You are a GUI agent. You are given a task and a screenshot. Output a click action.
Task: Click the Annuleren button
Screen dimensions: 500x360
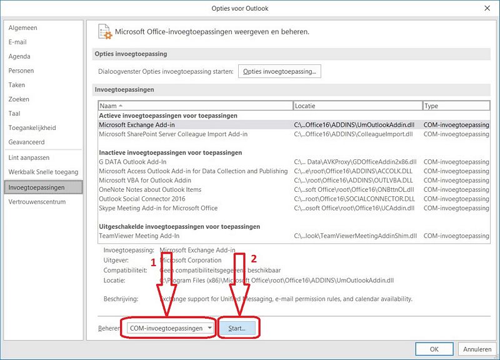pos(477,349)
